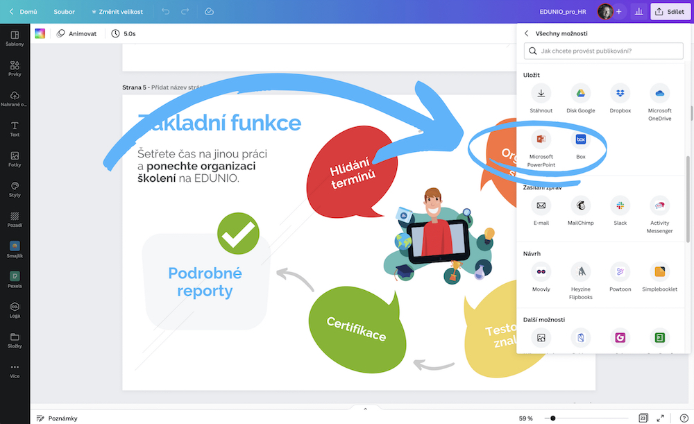Open the help question mark icon
This screenshot has width=694, height=424.
point(684,418)
